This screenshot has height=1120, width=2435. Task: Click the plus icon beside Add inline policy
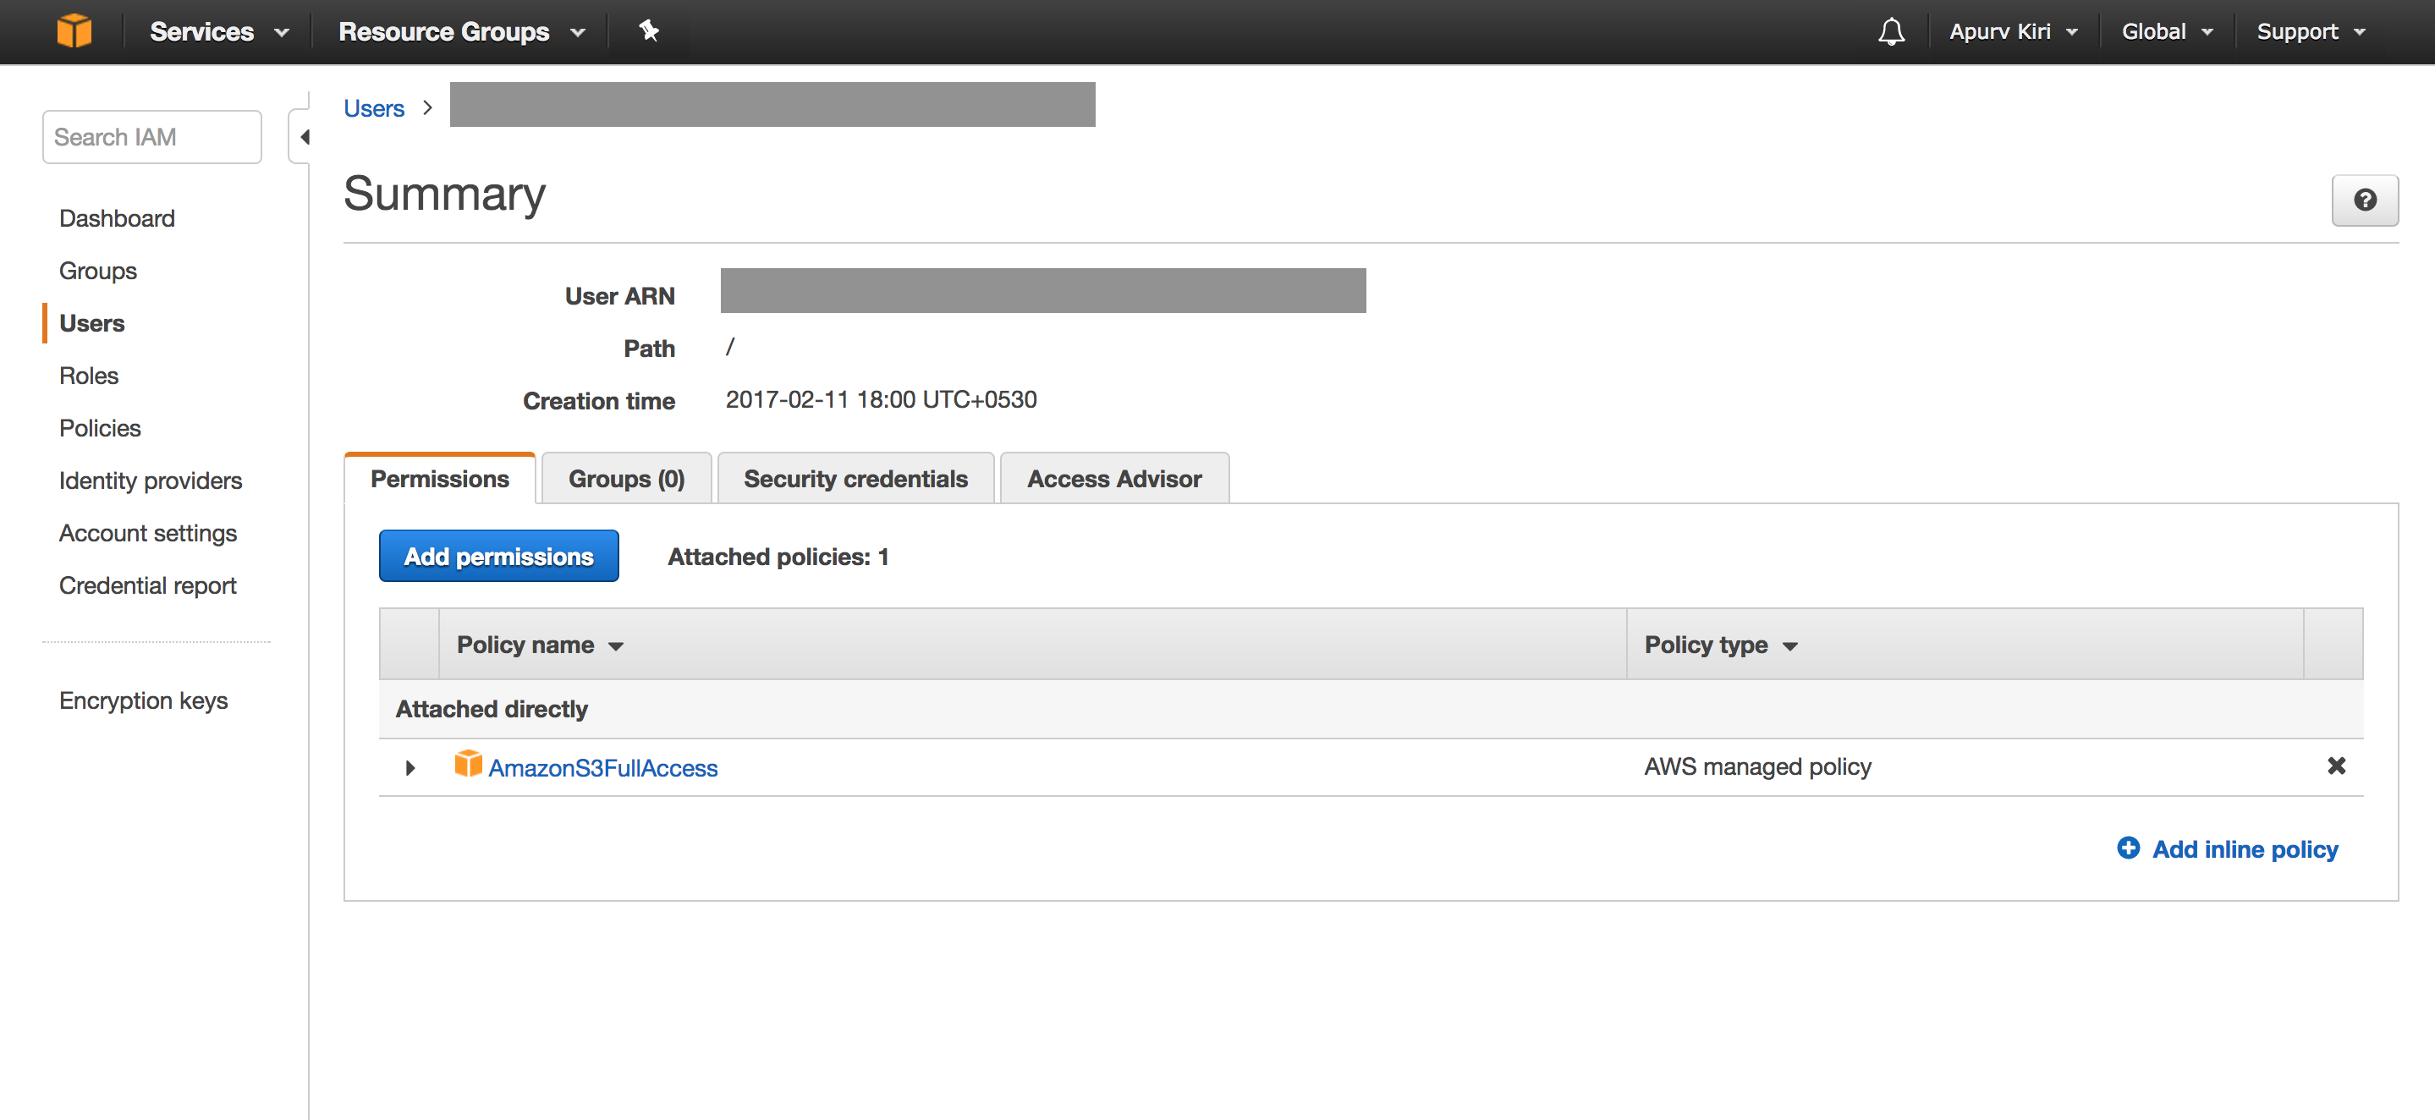point(2128,848)
